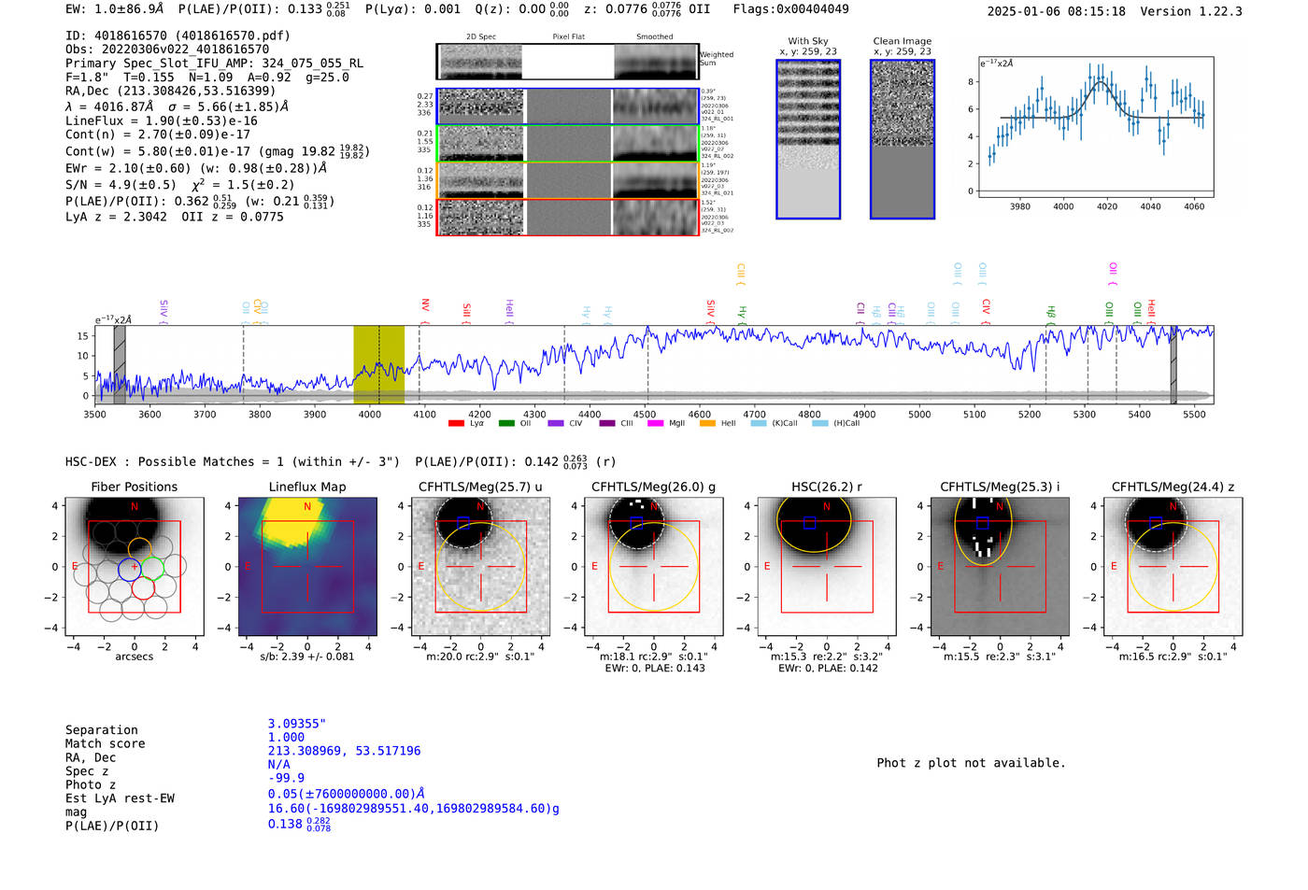Click the 2D Spec column header

481,37
